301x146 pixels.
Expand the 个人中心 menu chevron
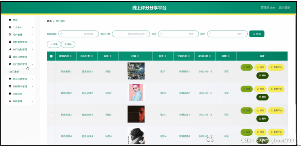click(x=32, y=27)
